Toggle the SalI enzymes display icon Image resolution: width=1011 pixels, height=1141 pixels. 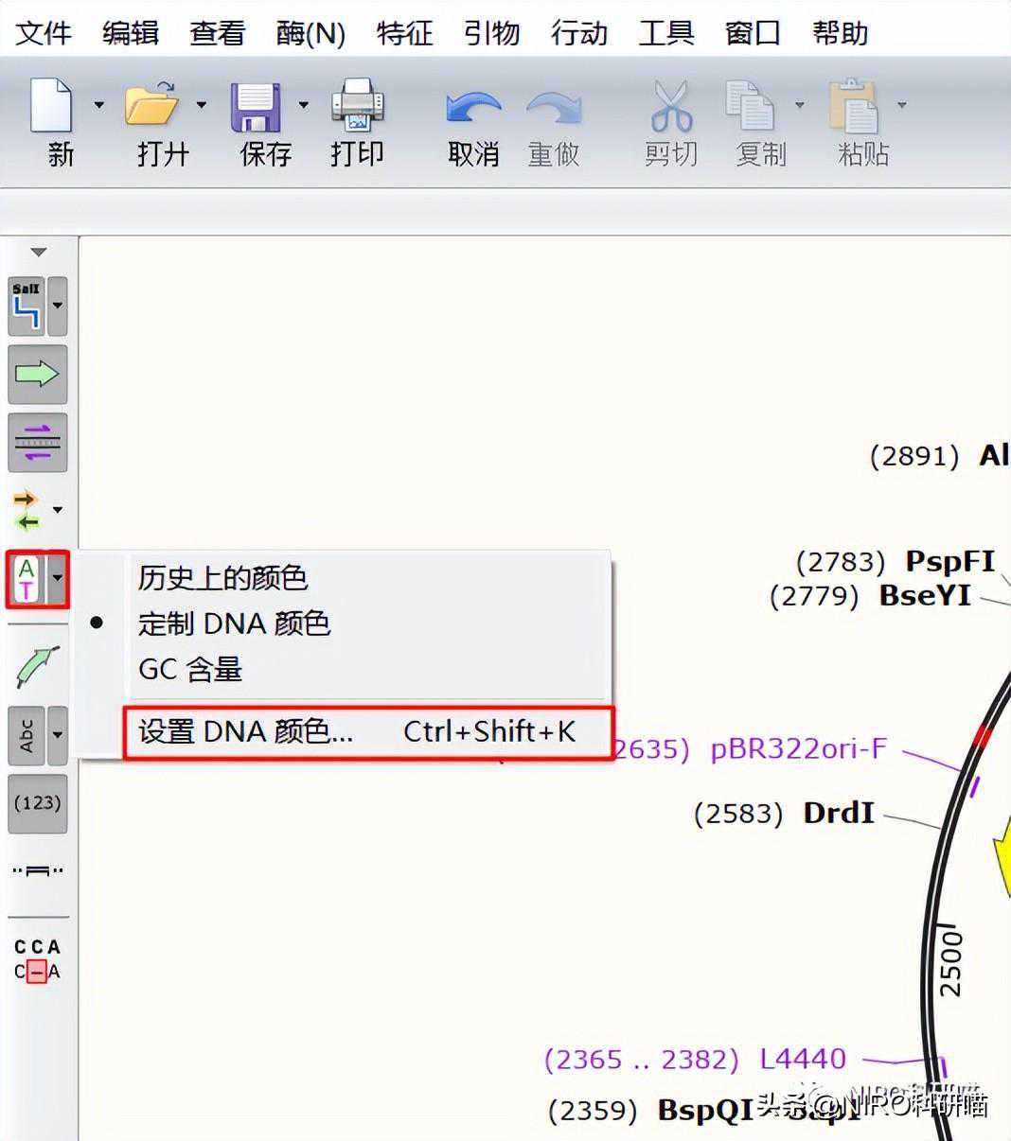pyautogui.click(x=27, y=306)
